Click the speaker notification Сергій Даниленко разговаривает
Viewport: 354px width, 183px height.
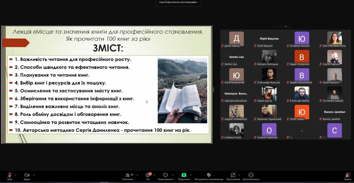178,2
